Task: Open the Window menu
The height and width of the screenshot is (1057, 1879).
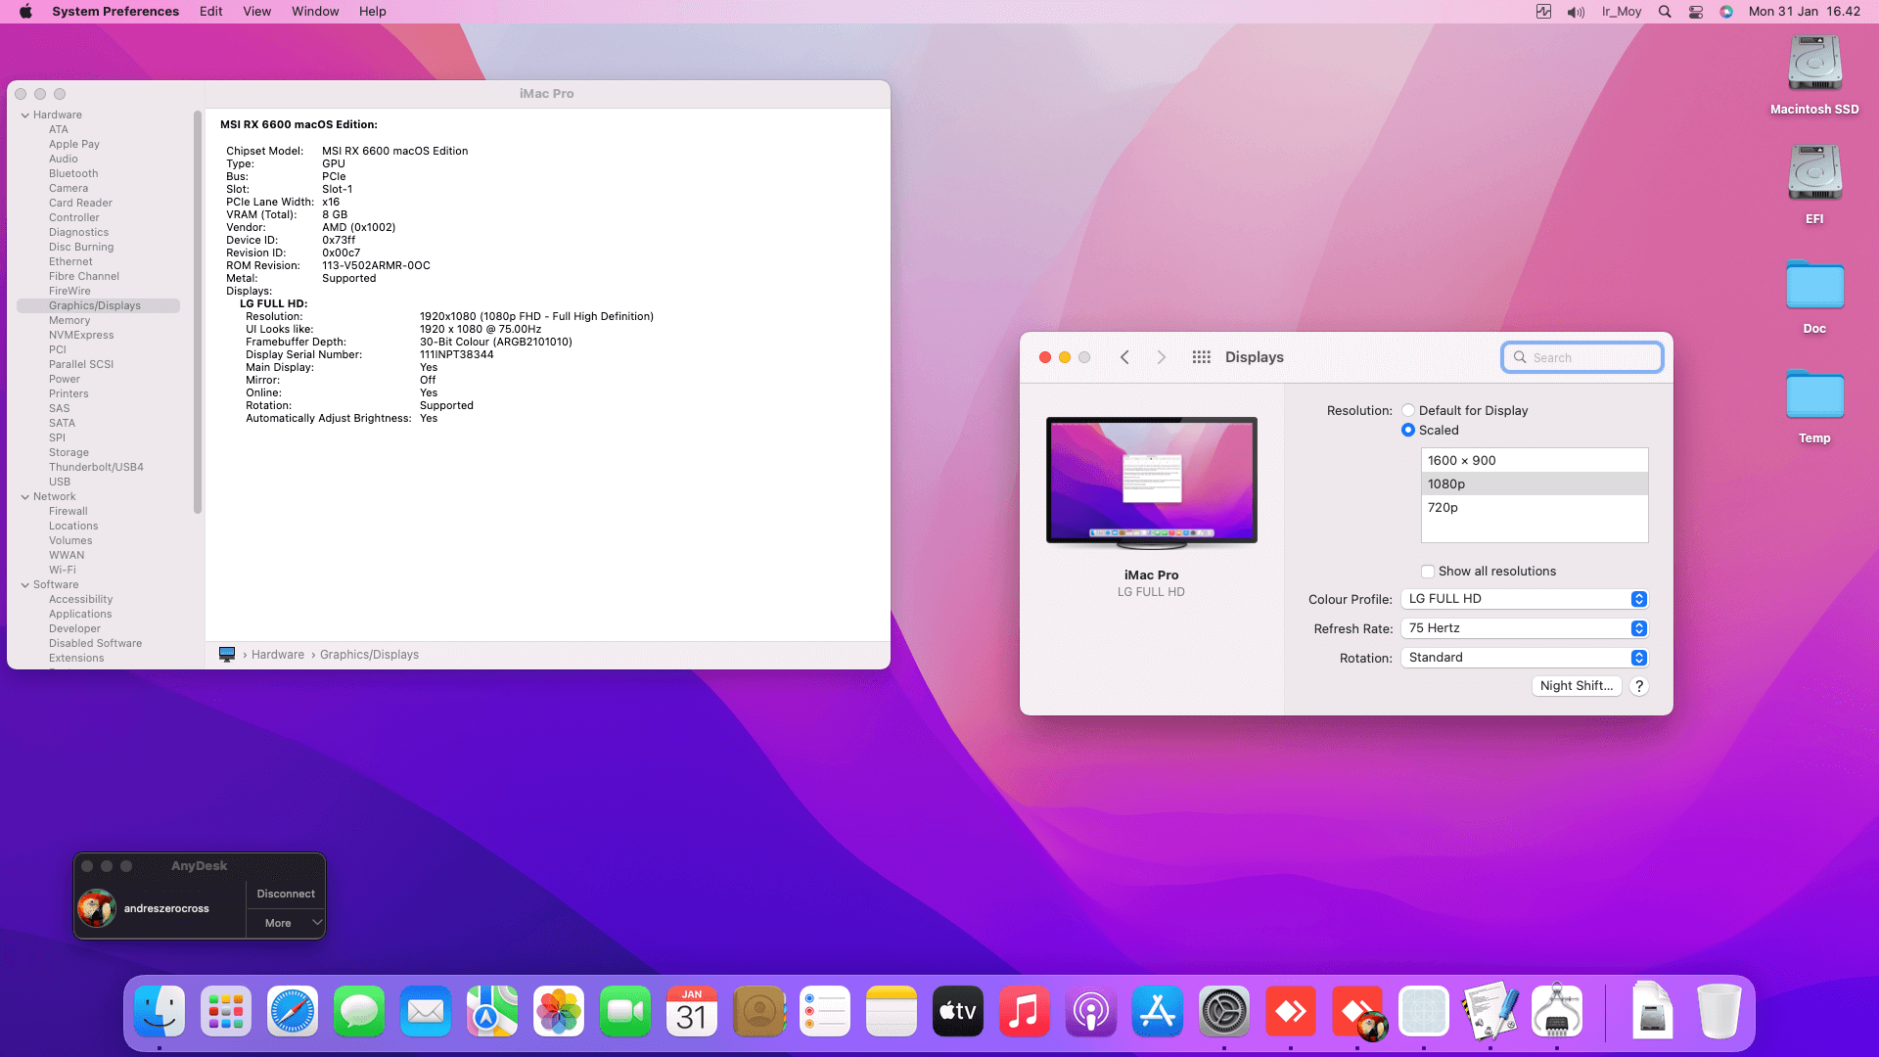Action: 314,12
